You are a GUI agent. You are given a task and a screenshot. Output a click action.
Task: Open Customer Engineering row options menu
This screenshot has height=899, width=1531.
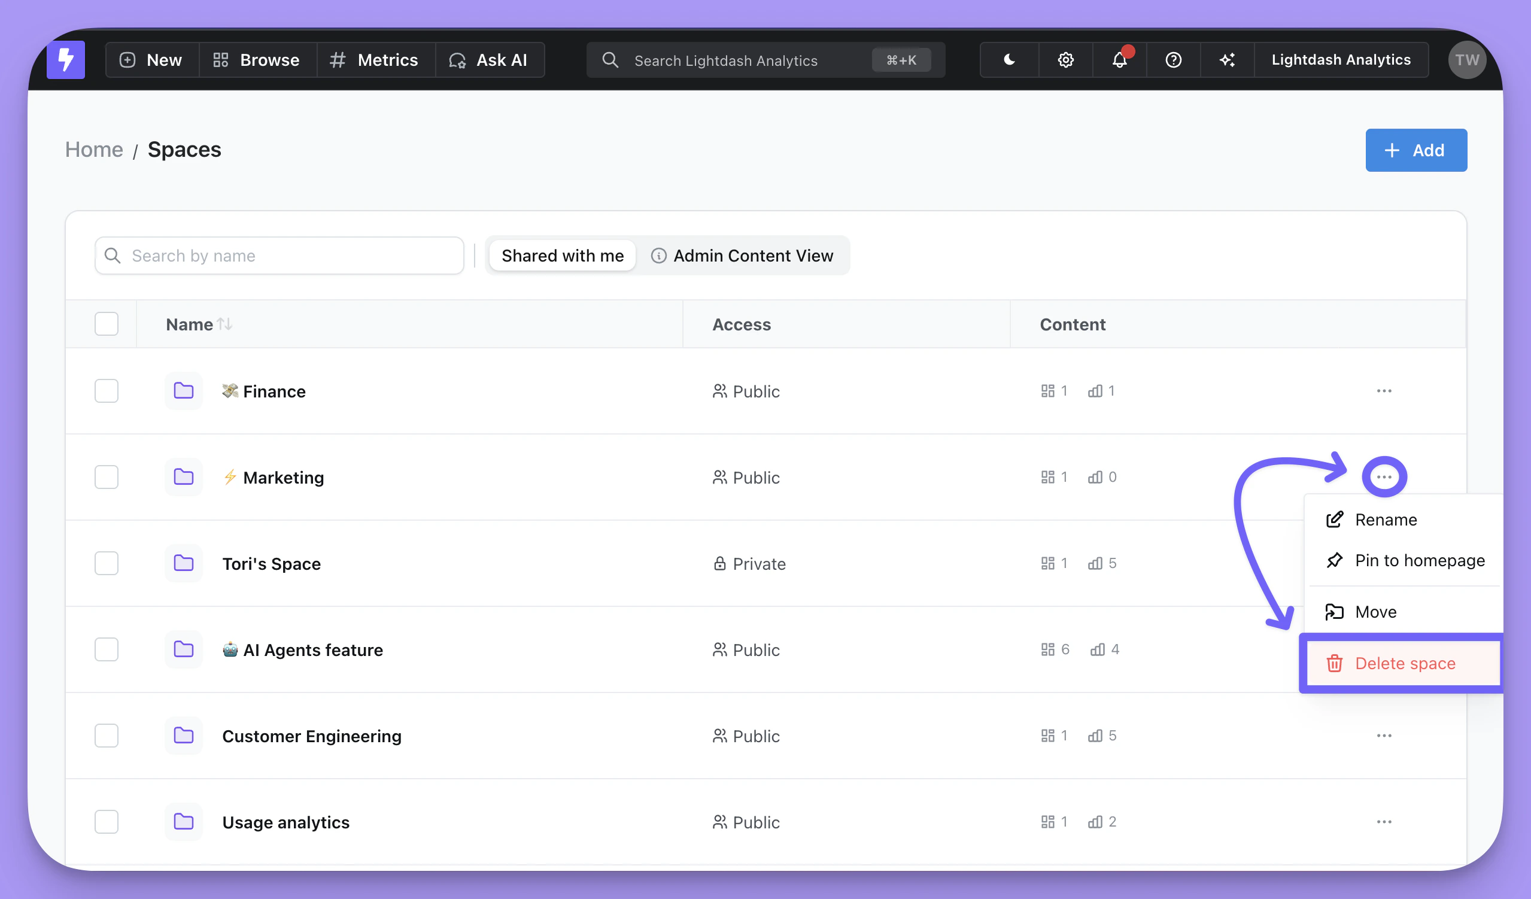tap(1384, 736)
